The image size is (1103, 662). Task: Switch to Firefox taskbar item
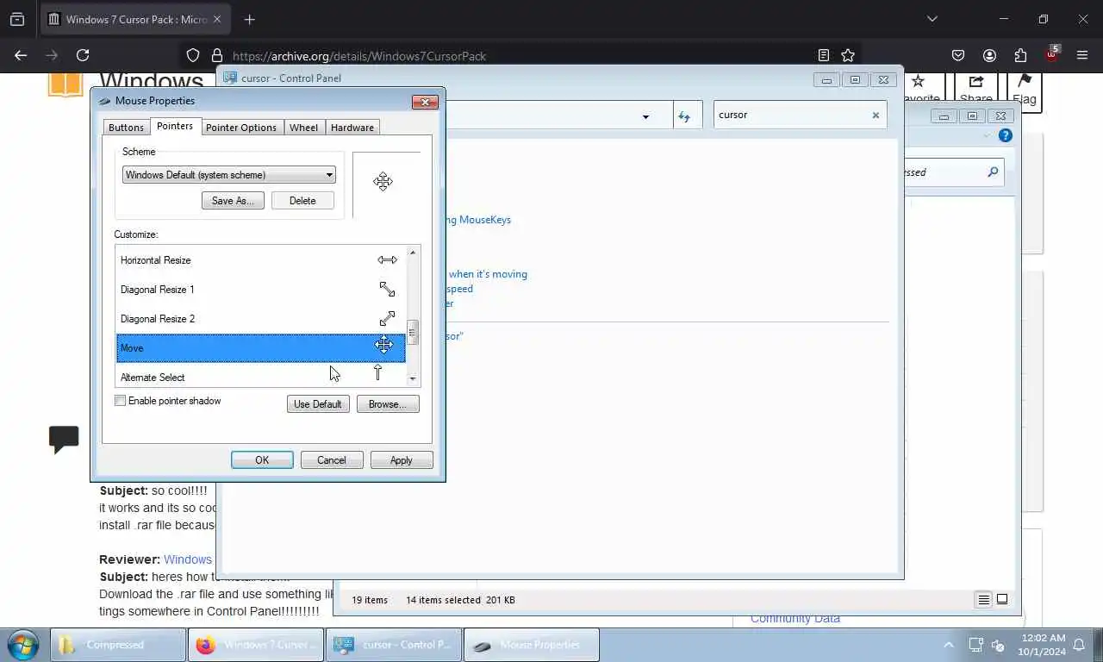point(256,645)
